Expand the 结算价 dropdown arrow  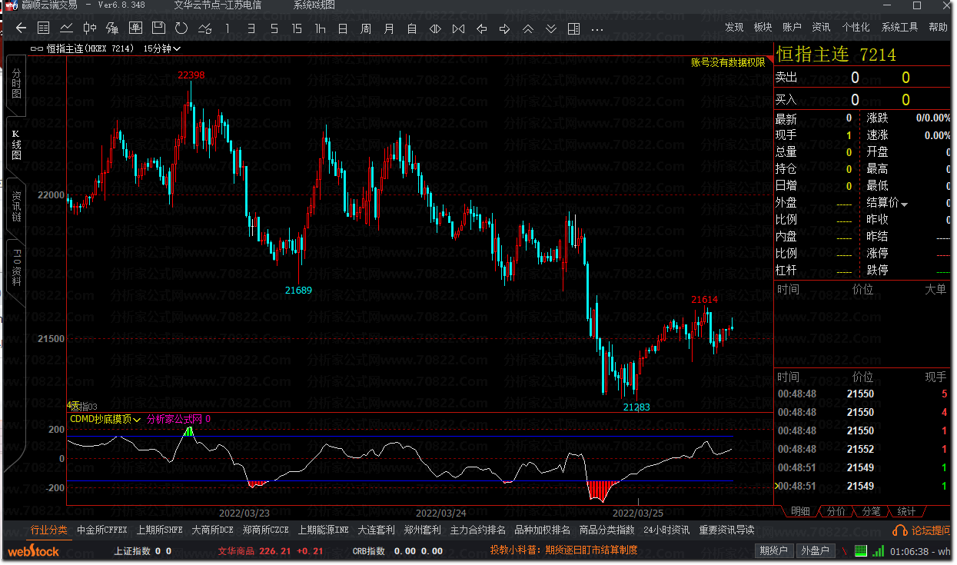(905, 204)
